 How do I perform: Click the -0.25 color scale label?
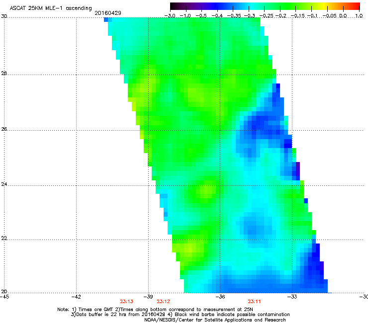click(267, 16)
